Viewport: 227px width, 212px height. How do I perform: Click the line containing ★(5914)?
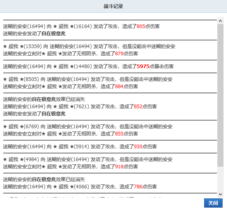pyautogui.click(x=80, y=147)
